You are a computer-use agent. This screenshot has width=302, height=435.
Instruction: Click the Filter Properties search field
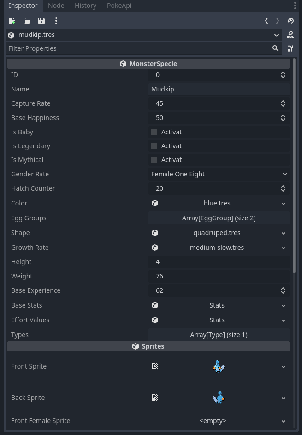(138, 48)
